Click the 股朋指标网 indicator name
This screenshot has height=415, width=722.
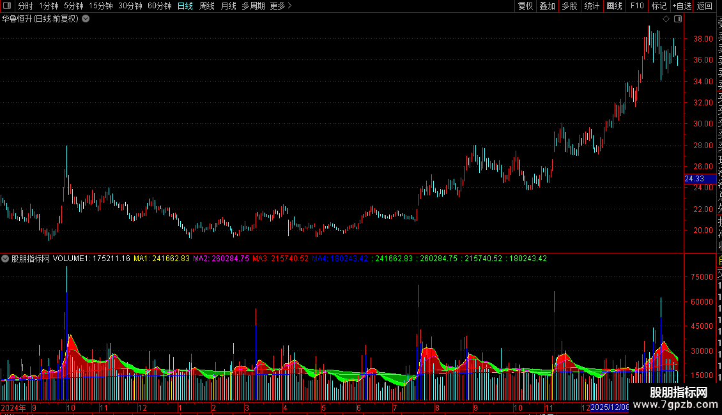31,259
